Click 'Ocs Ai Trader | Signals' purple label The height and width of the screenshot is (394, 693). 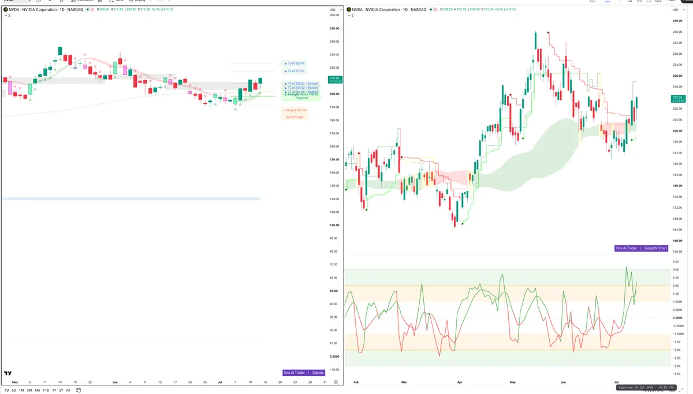(305, 373)
